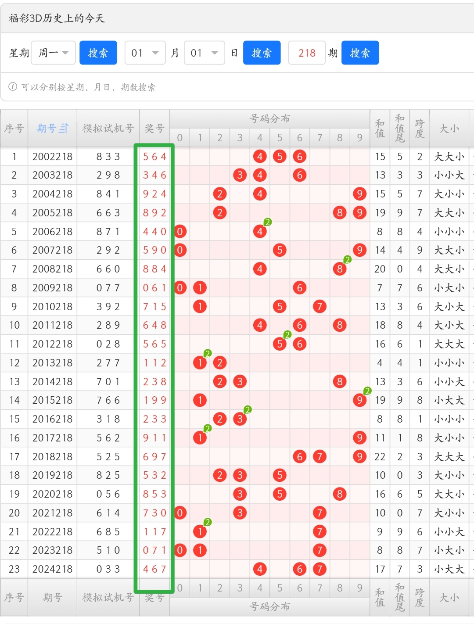The width and height of the screenshot is (474, 624).
Task: Focus the period number field showing 218
Action: [x=307, y=53]
